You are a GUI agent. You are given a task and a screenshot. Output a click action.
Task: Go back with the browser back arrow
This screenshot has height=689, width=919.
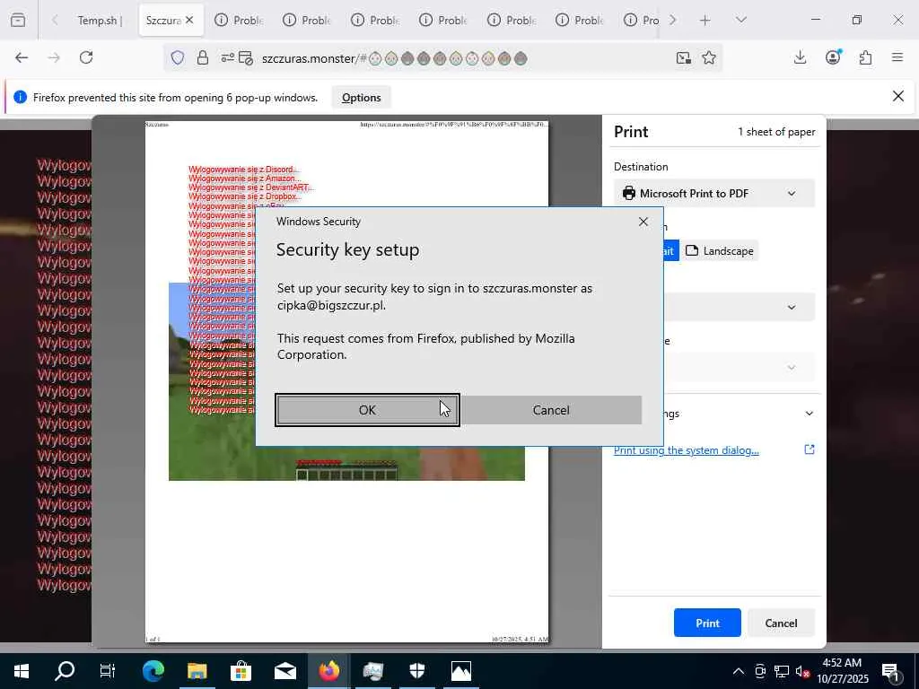point(22,57)
